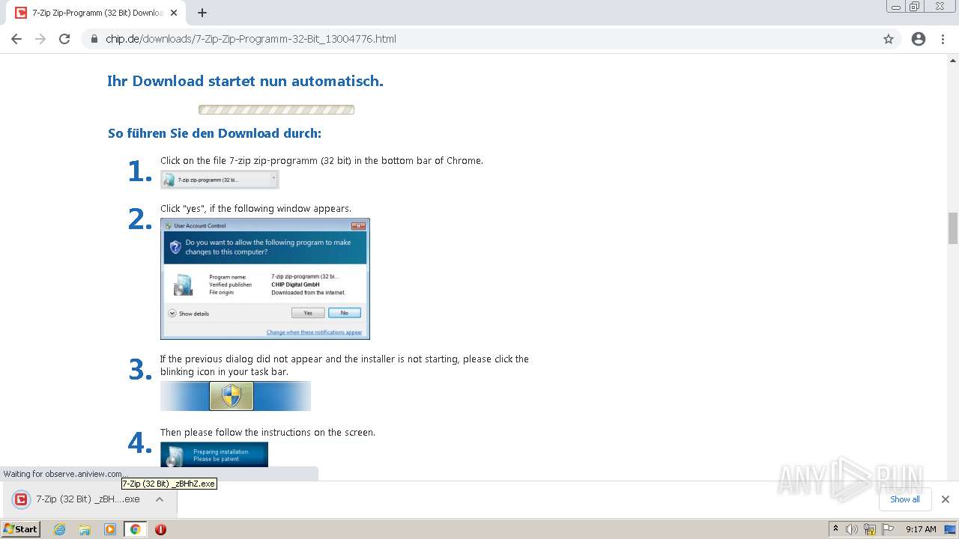Open downloaded 7-Zip (32 Bit) exe file

pyautogui.click(x=76, y=499)
